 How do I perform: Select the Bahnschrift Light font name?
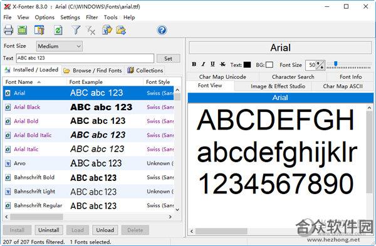click(34, 192)
